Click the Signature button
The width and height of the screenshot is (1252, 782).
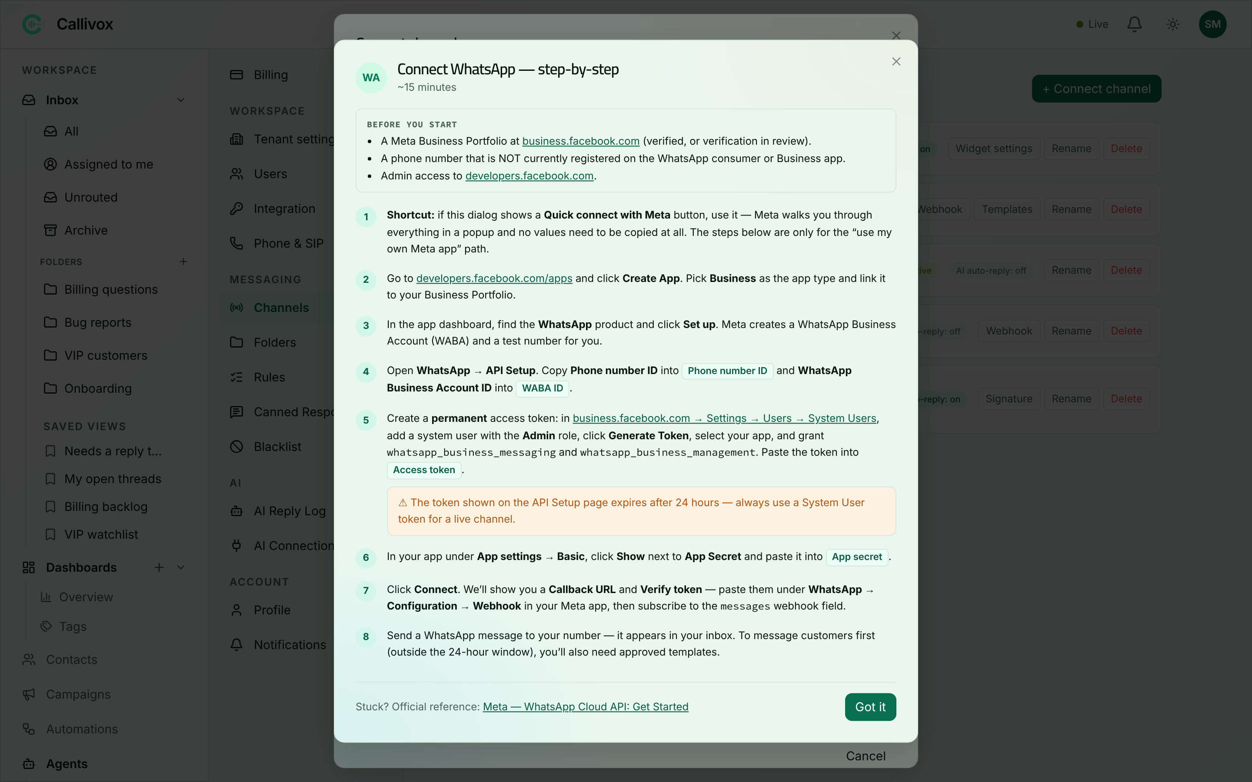tap(1008, 399)
